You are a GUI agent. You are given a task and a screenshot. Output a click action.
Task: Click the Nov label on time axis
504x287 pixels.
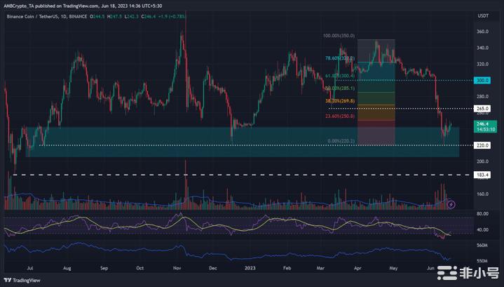[x=177, y=267]
